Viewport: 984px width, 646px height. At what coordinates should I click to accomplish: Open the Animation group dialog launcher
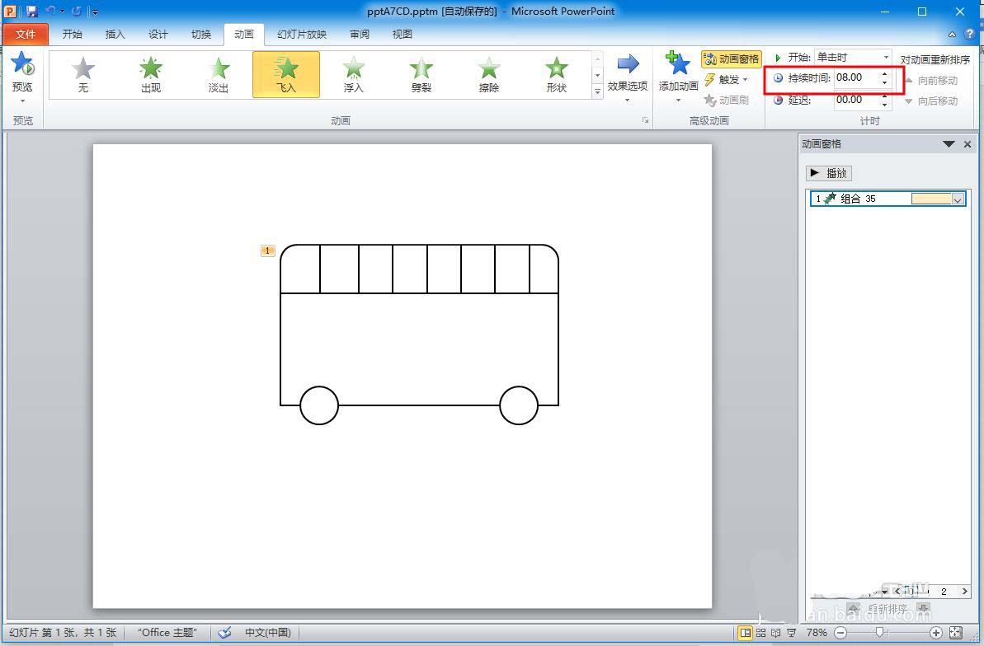[x=645, y=120]
